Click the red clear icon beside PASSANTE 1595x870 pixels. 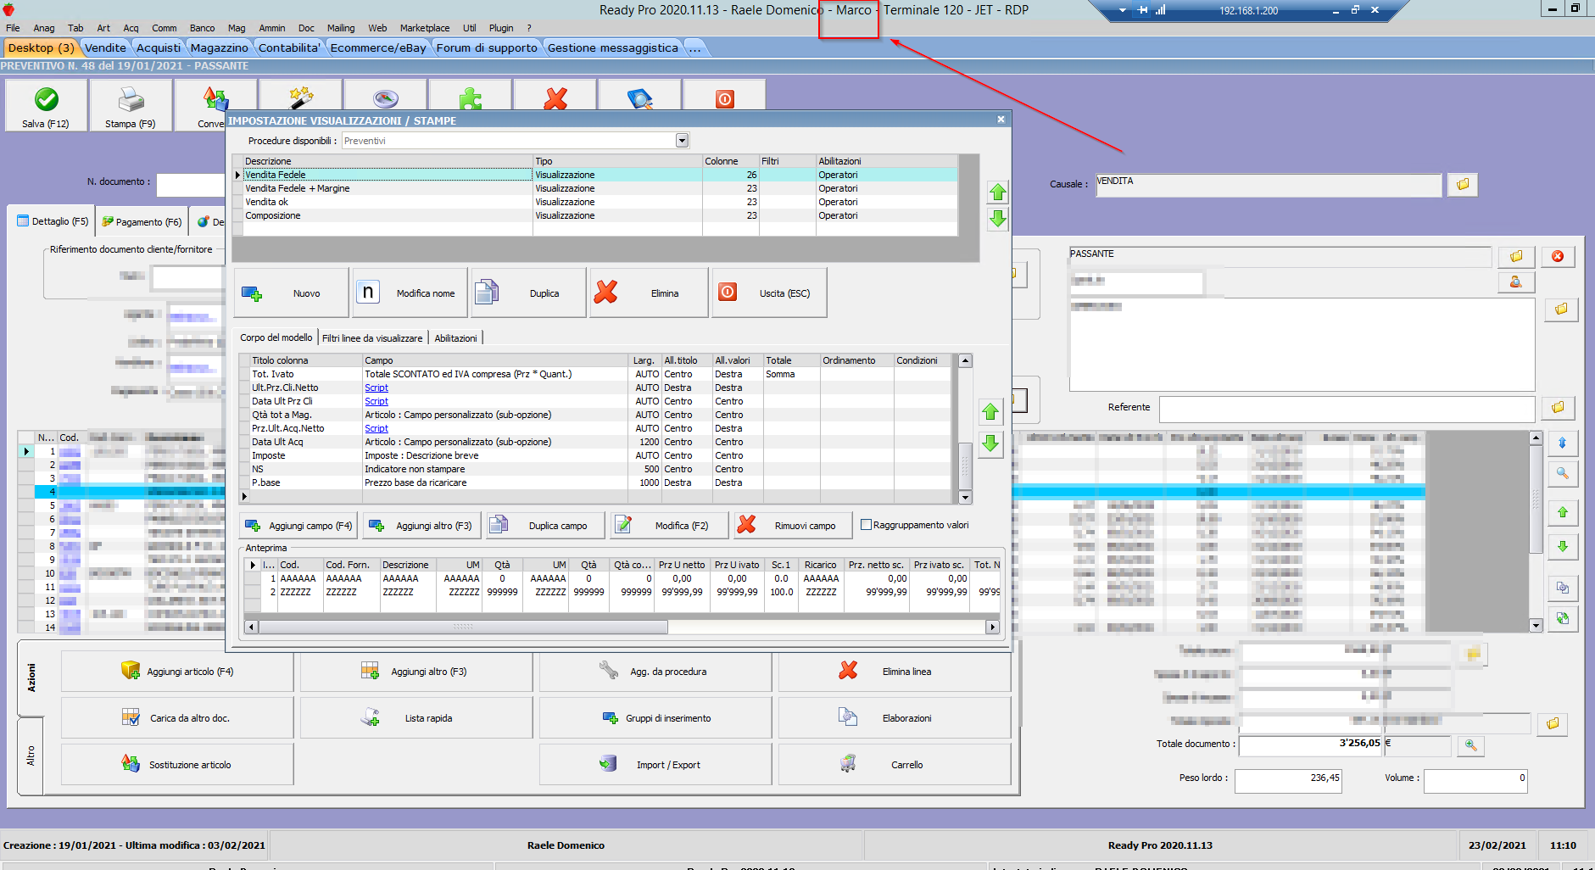pyautogui.click(x=1558, y=256)
